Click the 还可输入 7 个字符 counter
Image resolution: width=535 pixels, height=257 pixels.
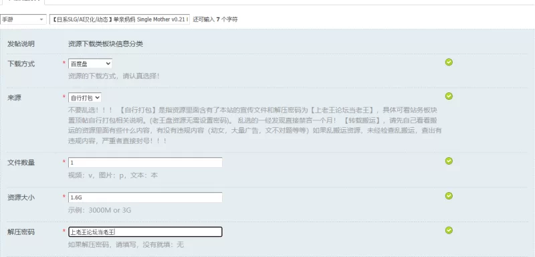point(215,19)
